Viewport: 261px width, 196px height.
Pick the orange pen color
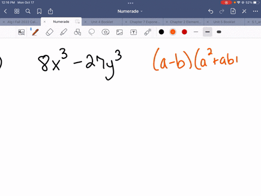point(173,32)
